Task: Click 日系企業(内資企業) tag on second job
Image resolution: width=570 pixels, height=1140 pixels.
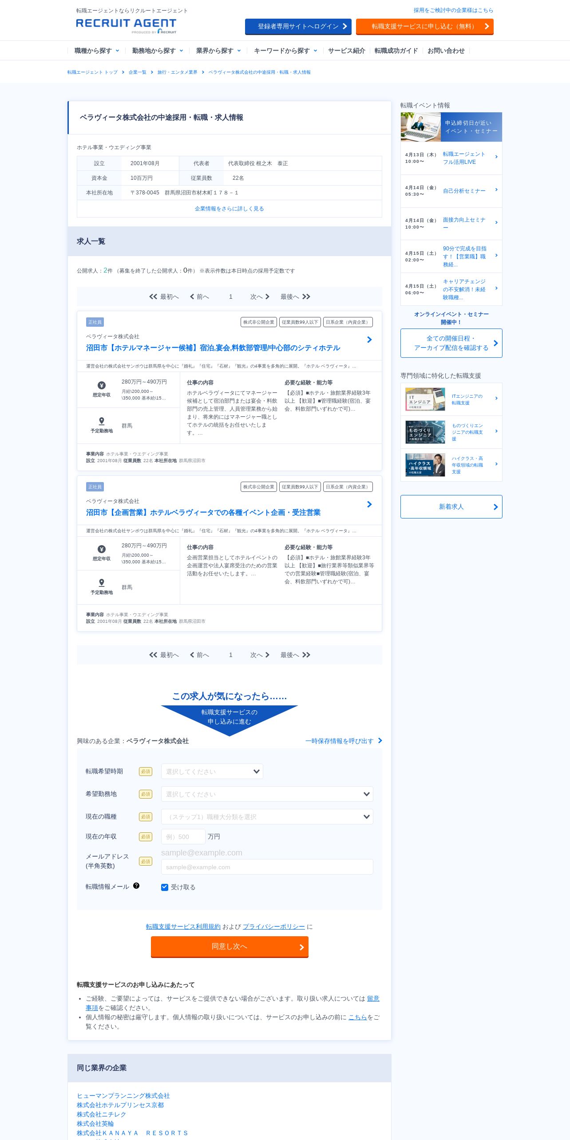Action: click(x=348, y=487)
